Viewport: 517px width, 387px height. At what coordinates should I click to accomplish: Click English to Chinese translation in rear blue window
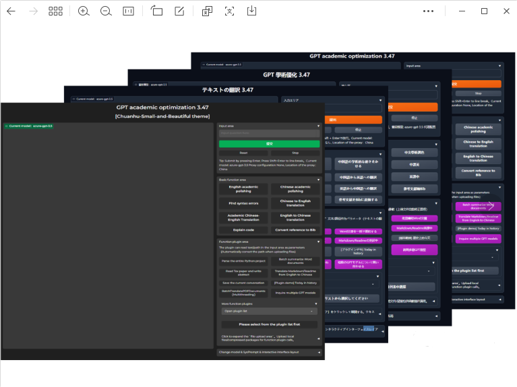tap(478, 158)
